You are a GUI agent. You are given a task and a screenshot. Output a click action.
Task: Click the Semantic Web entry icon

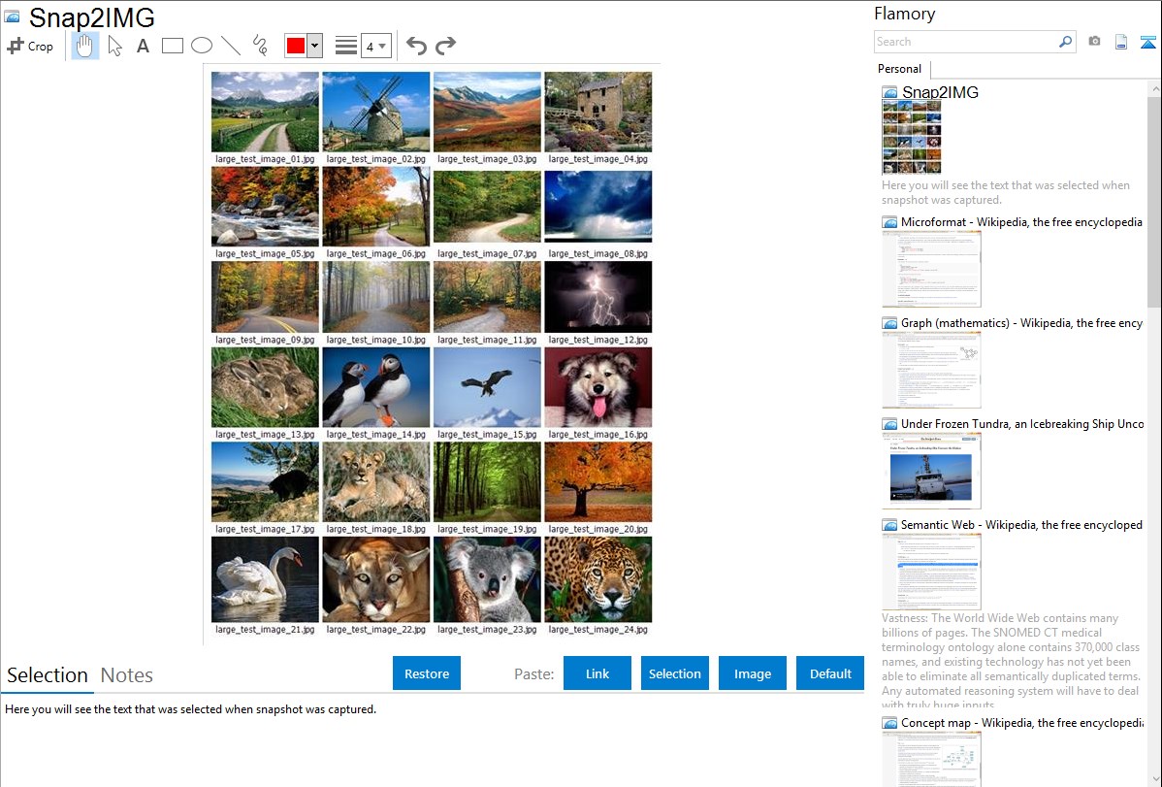(x=889, y=525)
